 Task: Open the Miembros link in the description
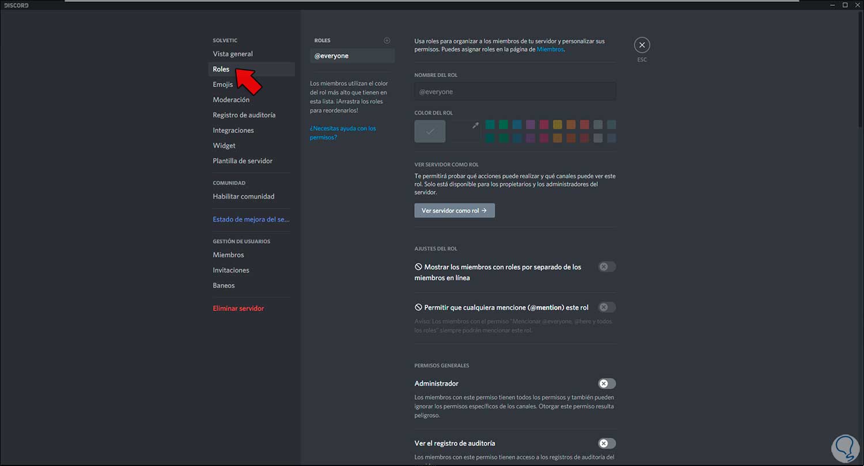(550, 50)
